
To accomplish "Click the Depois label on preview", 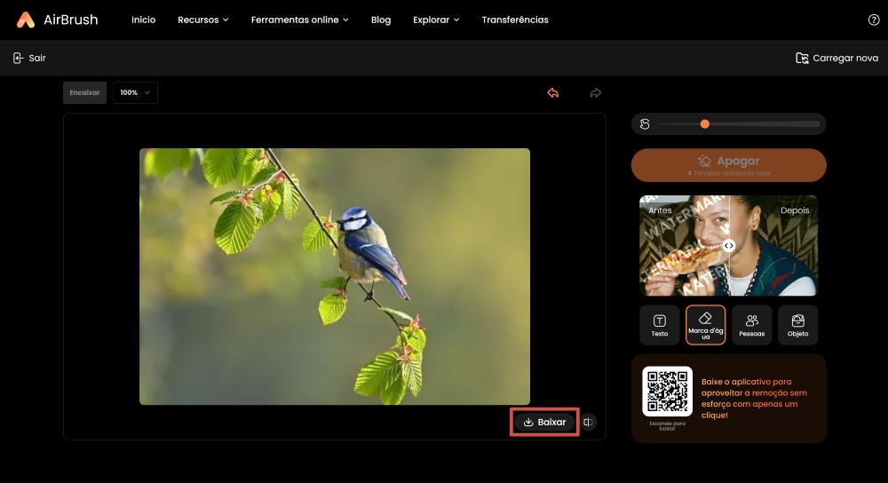I will [x=795, y=210].
